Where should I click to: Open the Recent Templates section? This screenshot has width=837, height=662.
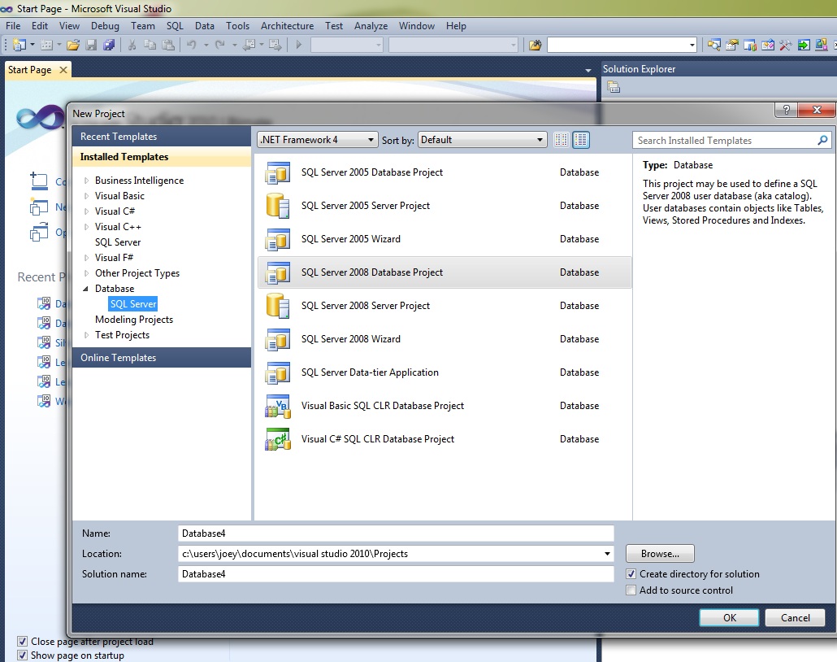(x=161, y=137)
